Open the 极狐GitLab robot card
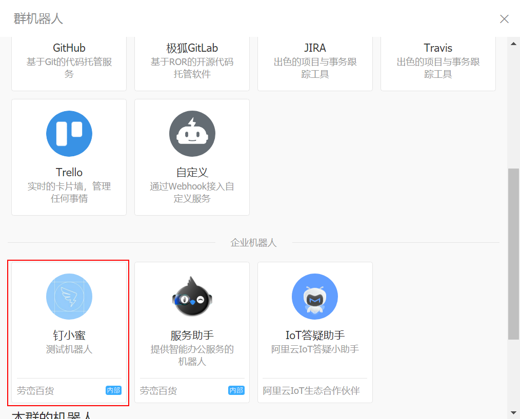 coord(192,61)
